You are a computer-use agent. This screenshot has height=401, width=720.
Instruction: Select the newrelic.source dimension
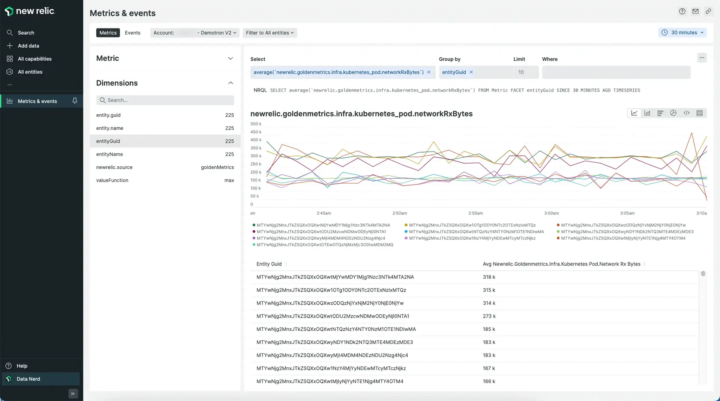(x=165, y=168)
